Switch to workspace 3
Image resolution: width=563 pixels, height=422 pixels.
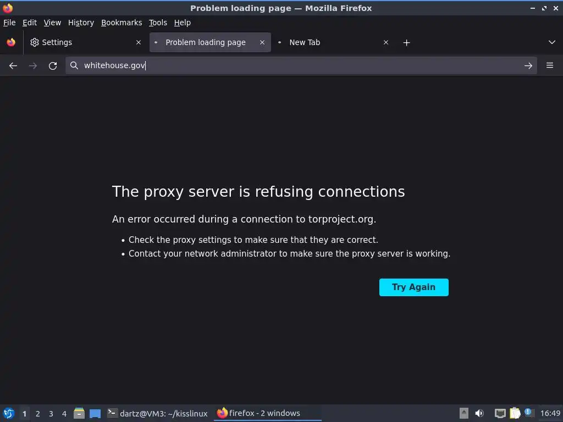(51, 414)
